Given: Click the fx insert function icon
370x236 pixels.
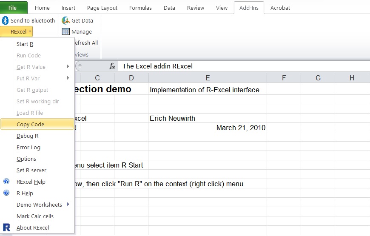Looking at the screenshot, I should (112, 66).
